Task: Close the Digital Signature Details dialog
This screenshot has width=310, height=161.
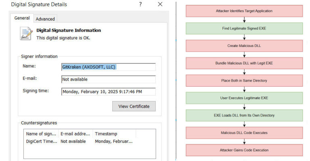Action: pyautogui.click(x=160, y=4)
